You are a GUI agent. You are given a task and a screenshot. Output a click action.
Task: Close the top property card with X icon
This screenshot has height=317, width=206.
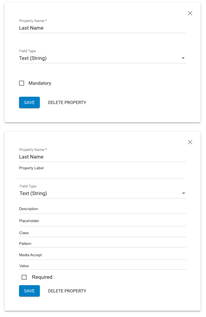click(x=190, y=13)
